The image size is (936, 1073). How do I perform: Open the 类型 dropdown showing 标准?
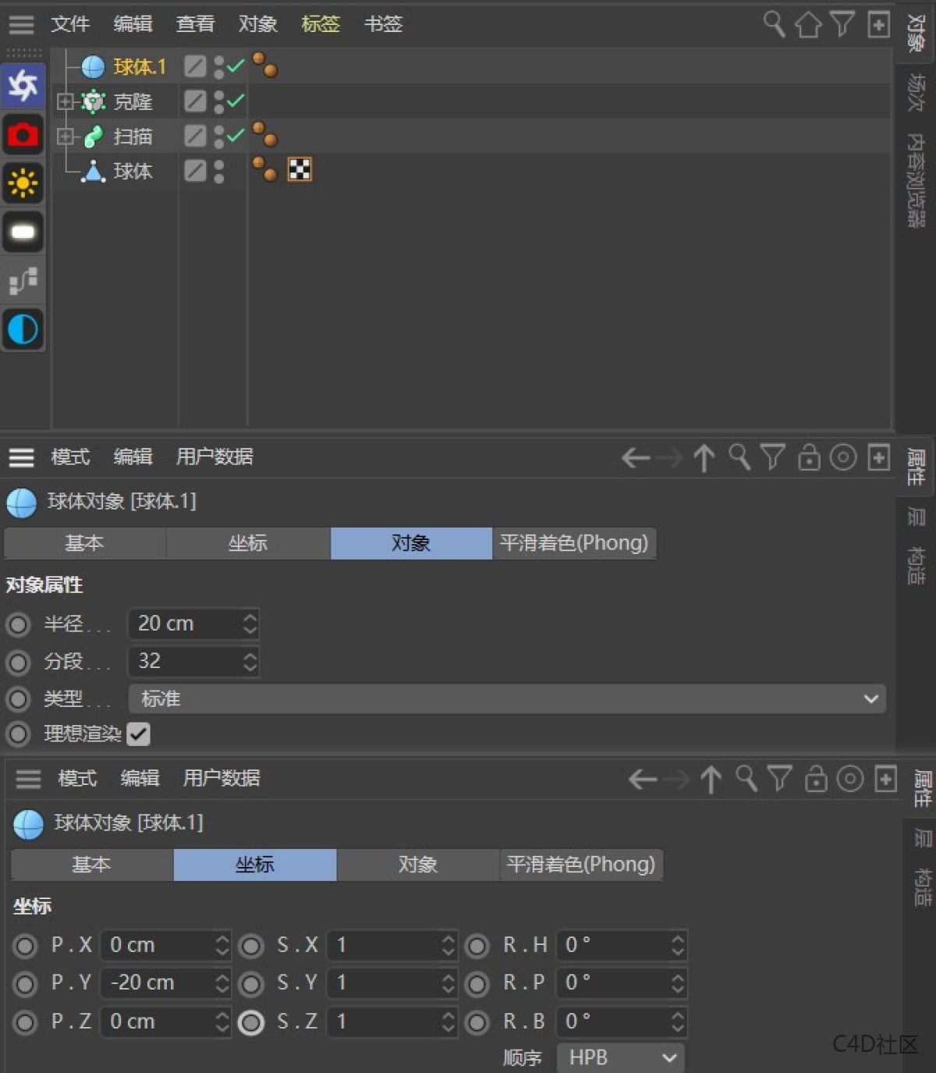507,699
